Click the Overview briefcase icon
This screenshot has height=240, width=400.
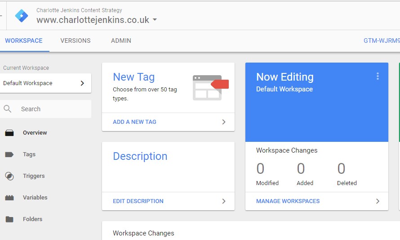9,133
